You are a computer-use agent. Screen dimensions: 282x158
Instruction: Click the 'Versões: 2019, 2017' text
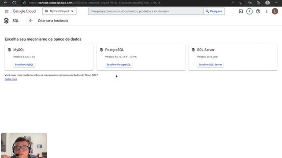[208, 57]
